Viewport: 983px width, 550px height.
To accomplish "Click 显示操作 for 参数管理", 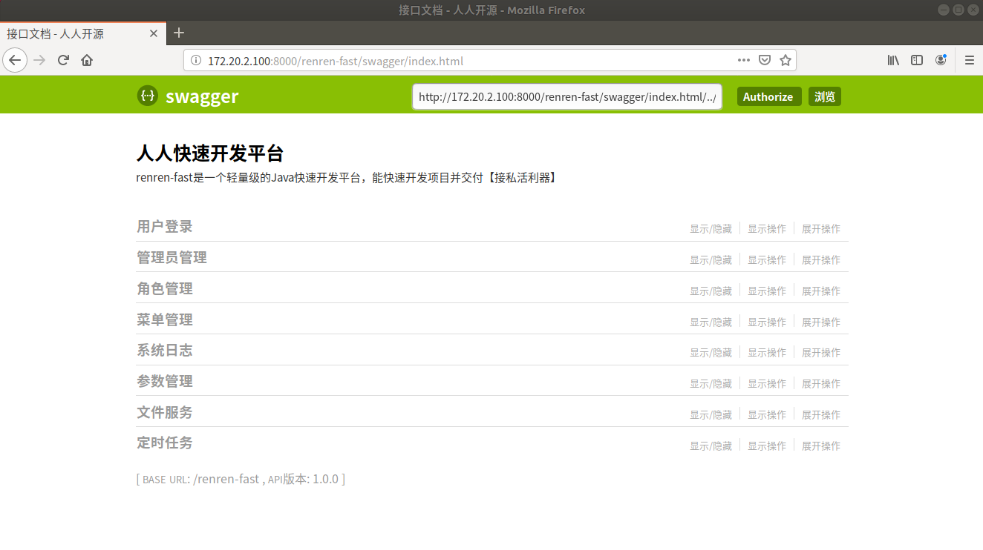I will coord(767,384).
